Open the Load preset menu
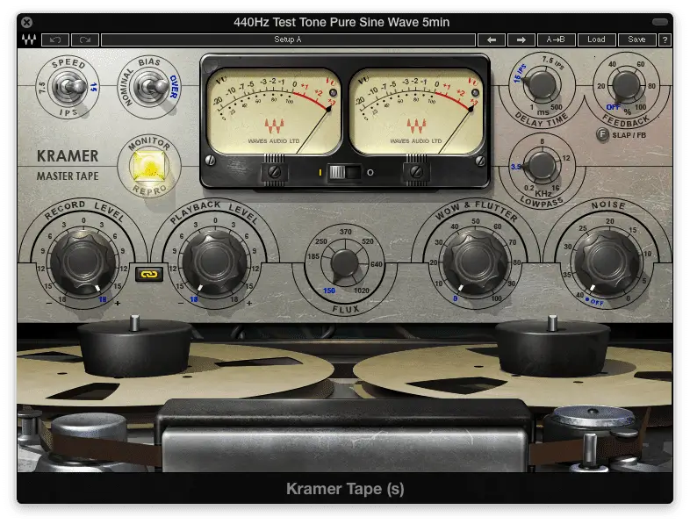Screen dimensions: 690x524 pos(596,39)
